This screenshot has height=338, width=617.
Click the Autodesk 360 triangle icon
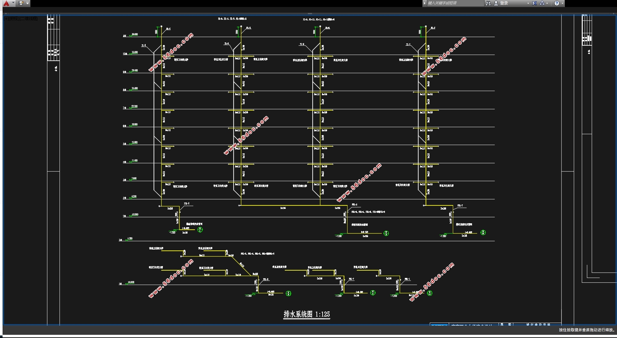click(x=542, y=3)
